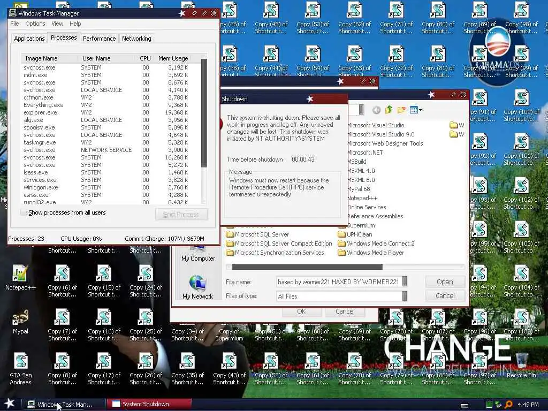548x411 pixels.
Task: Open Microsoft Visual Studio 9.0 folder
Action: point(381,134)
